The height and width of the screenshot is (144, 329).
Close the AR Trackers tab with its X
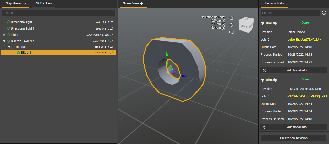click(x=54, y=4)
